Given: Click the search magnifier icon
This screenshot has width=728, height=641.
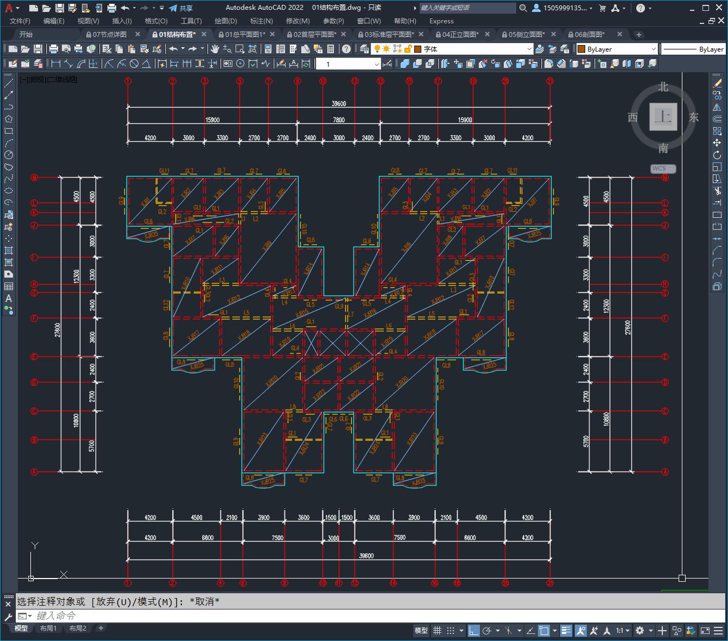Looking at the screenshot, I should point(523,8).
